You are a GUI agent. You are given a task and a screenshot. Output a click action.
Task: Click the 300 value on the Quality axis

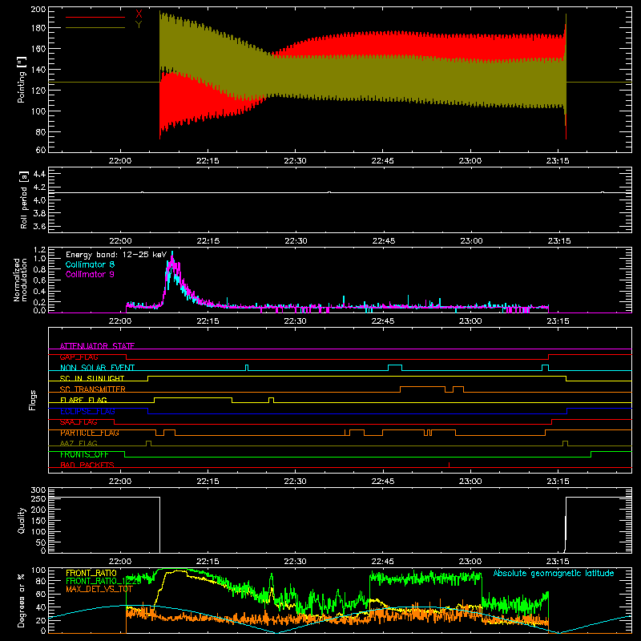tap(38, 490)
